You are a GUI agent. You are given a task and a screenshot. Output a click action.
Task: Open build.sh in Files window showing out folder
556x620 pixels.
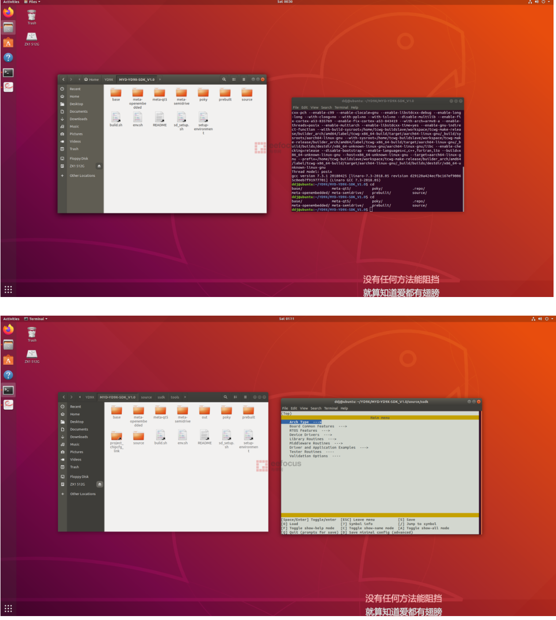click(160, 437)
